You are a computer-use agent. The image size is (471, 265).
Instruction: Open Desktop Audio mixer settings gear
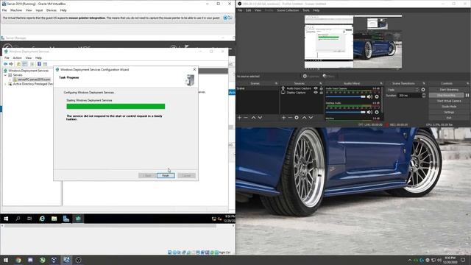377,112
